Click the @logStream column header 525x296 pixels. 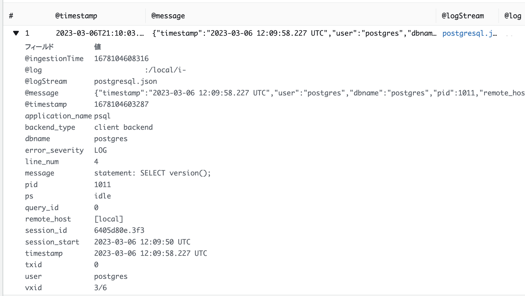click(x=463, y=16)
